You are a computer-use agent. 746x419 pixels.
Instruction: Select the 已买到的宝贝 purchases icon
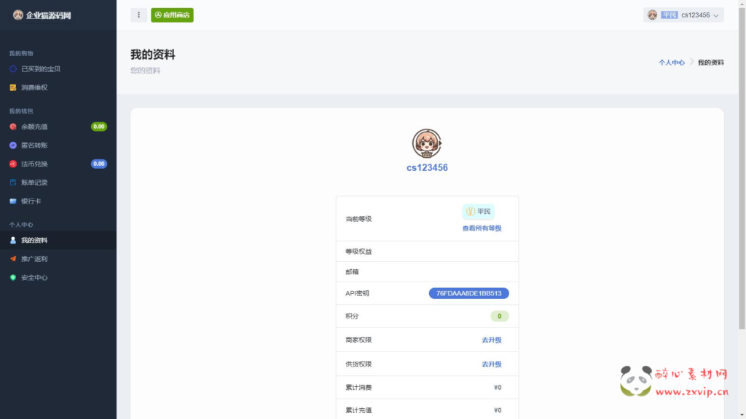[13, 69]
